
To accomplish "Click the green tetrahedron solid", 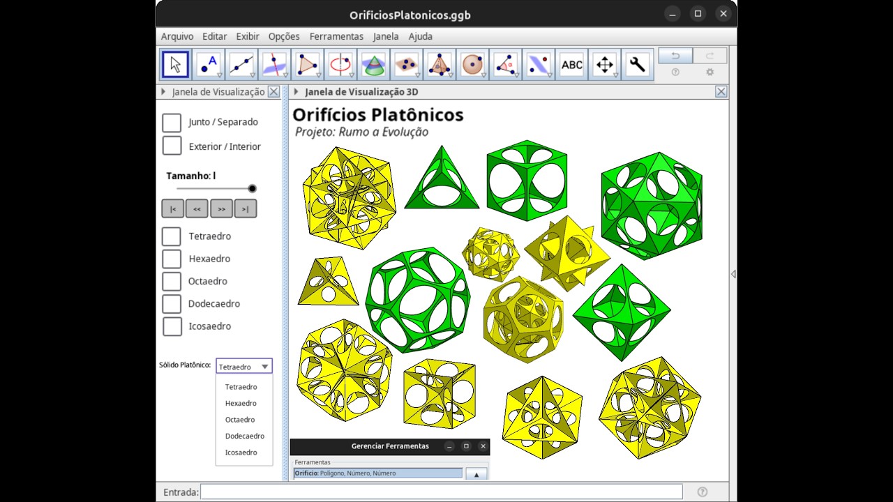I will click(442, 178).
